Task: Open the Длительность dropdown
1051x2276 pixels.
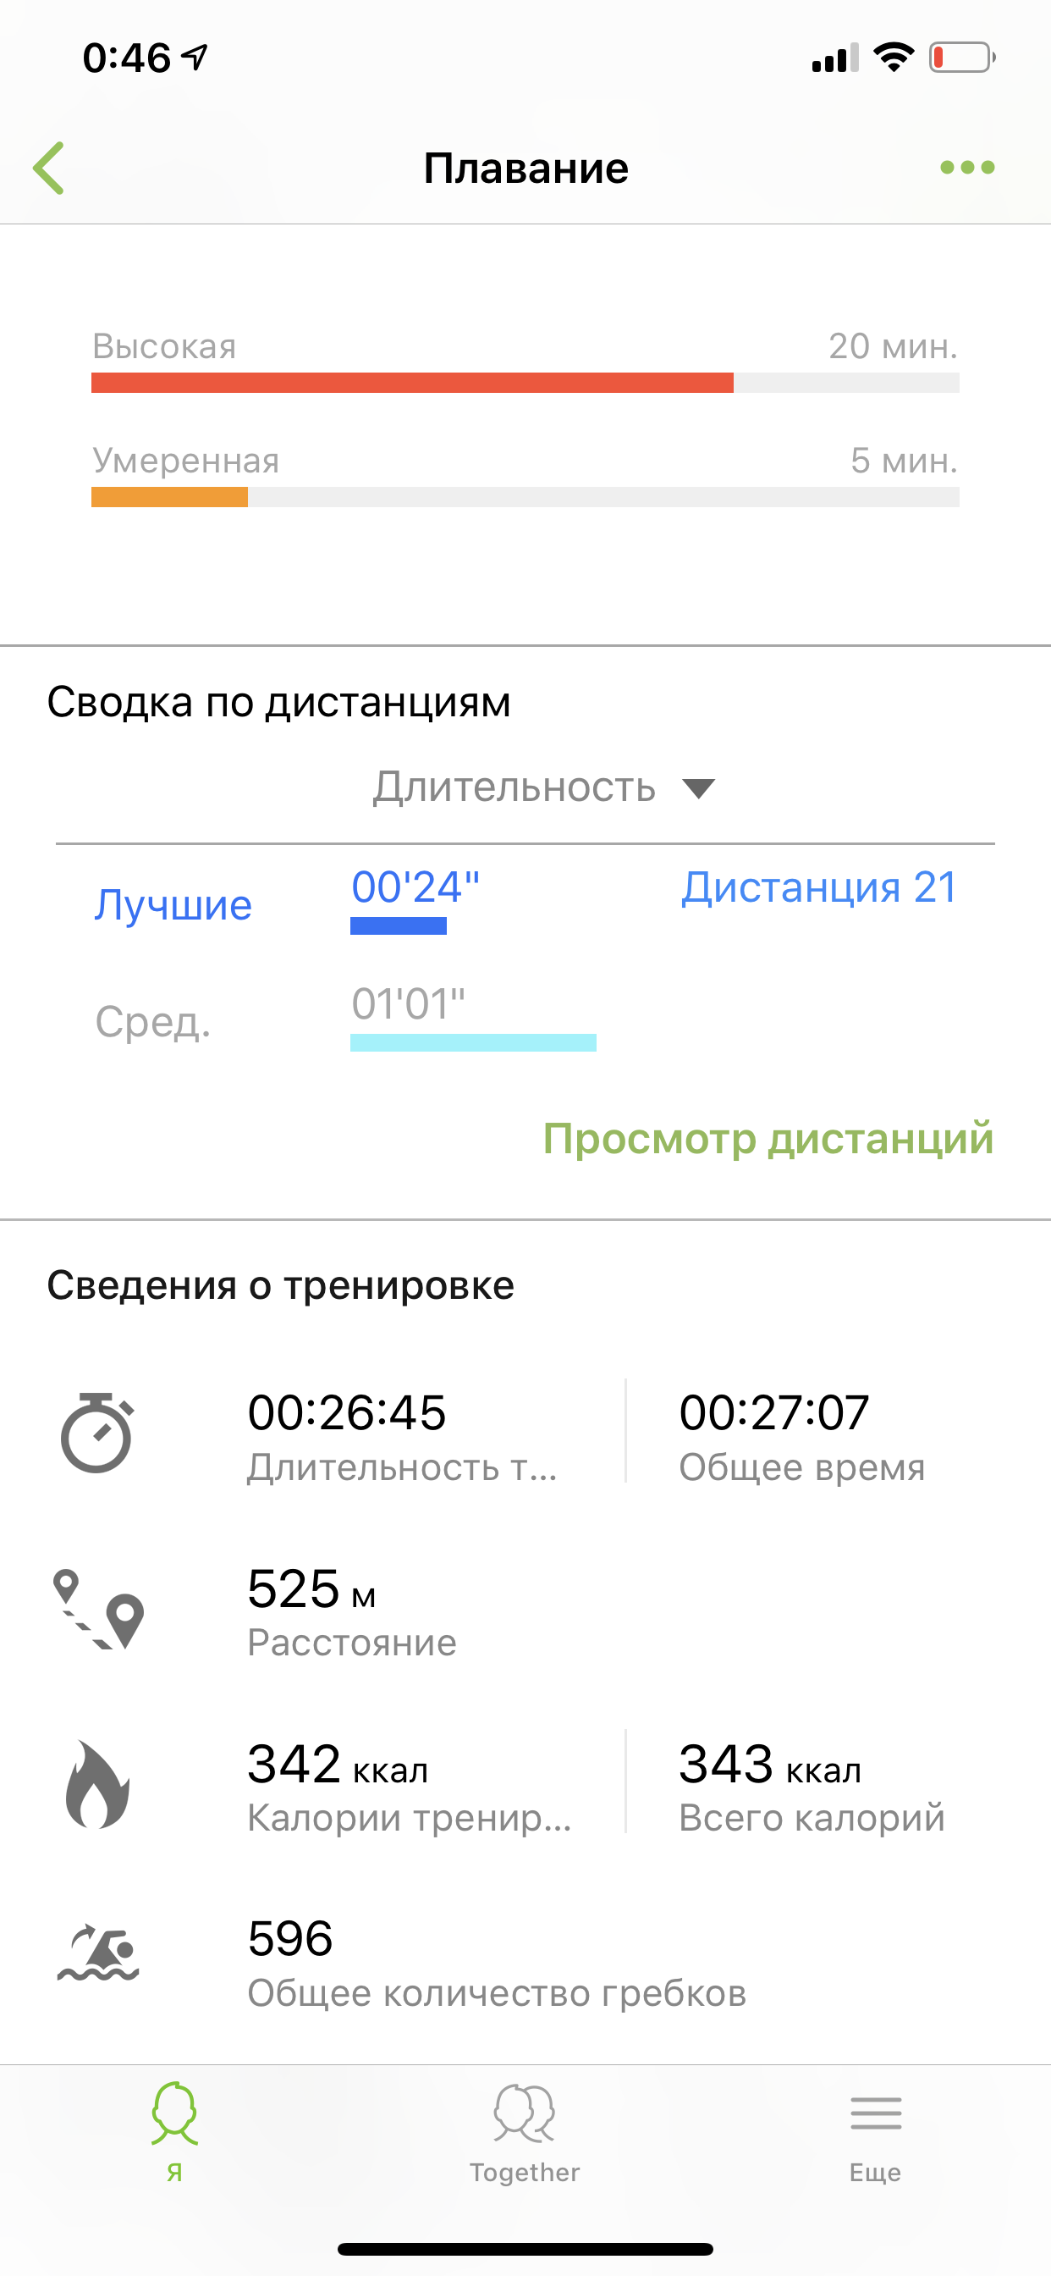Action: click(x=514, y=787)
